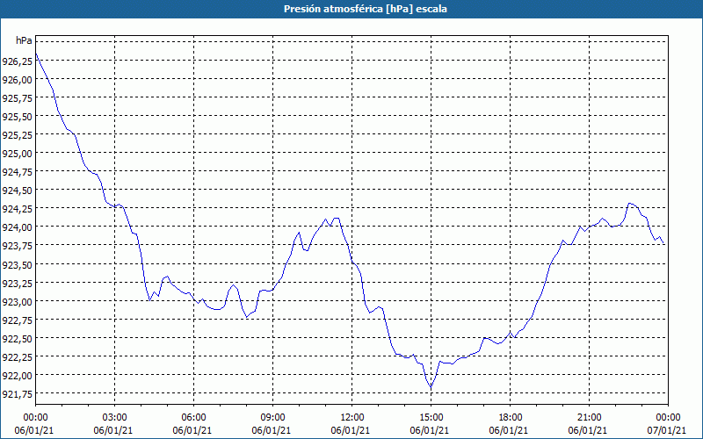The image size is (703, 439).
Task: Select the 06:00 time label
Action: [x=193, y=418]
